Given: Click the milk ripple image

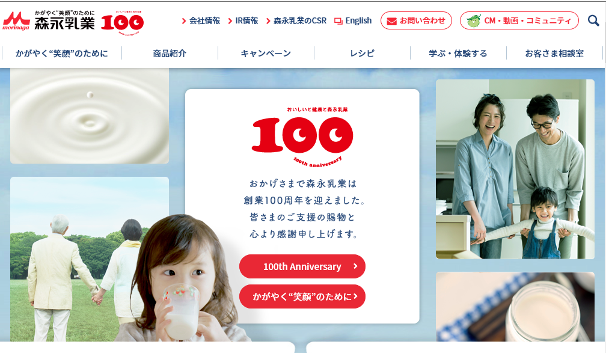Looking at the screenshot, I should 89,116.
